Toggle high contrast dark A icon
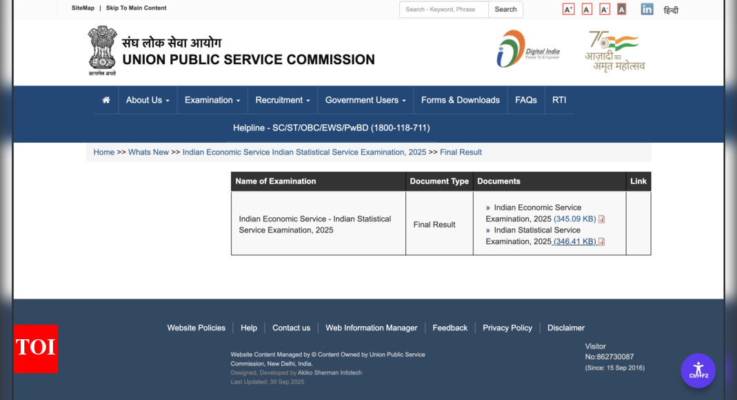 (x=622, y=9)
